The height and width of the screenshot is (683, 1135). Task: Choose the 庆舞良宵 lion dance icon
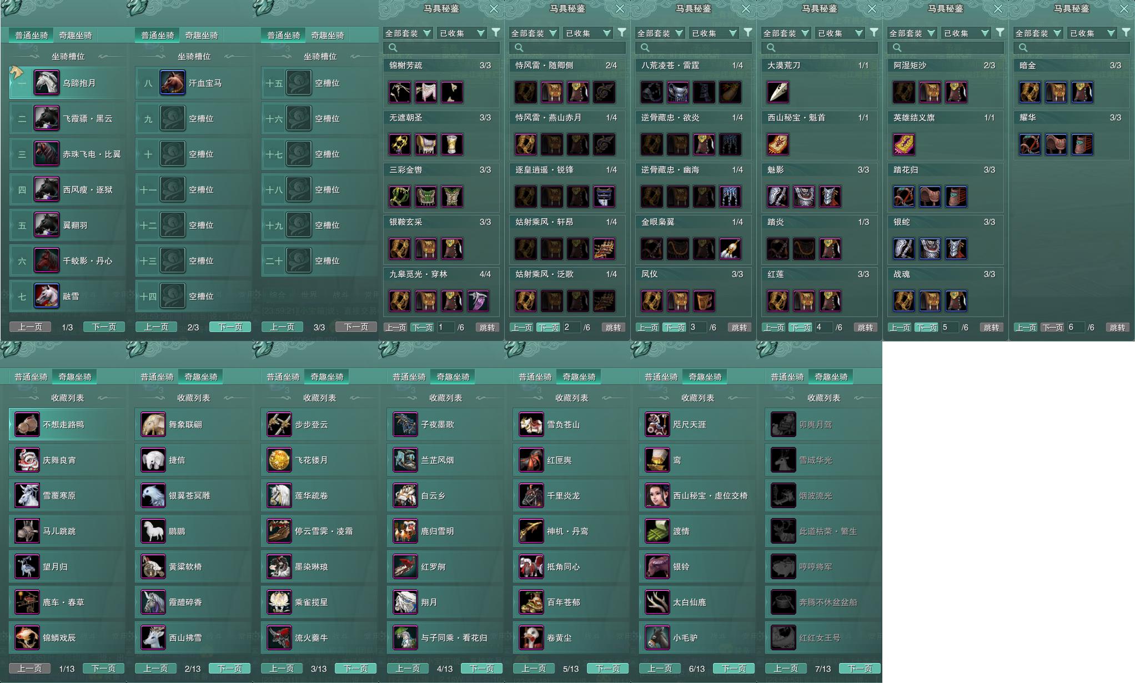[27, 460]
